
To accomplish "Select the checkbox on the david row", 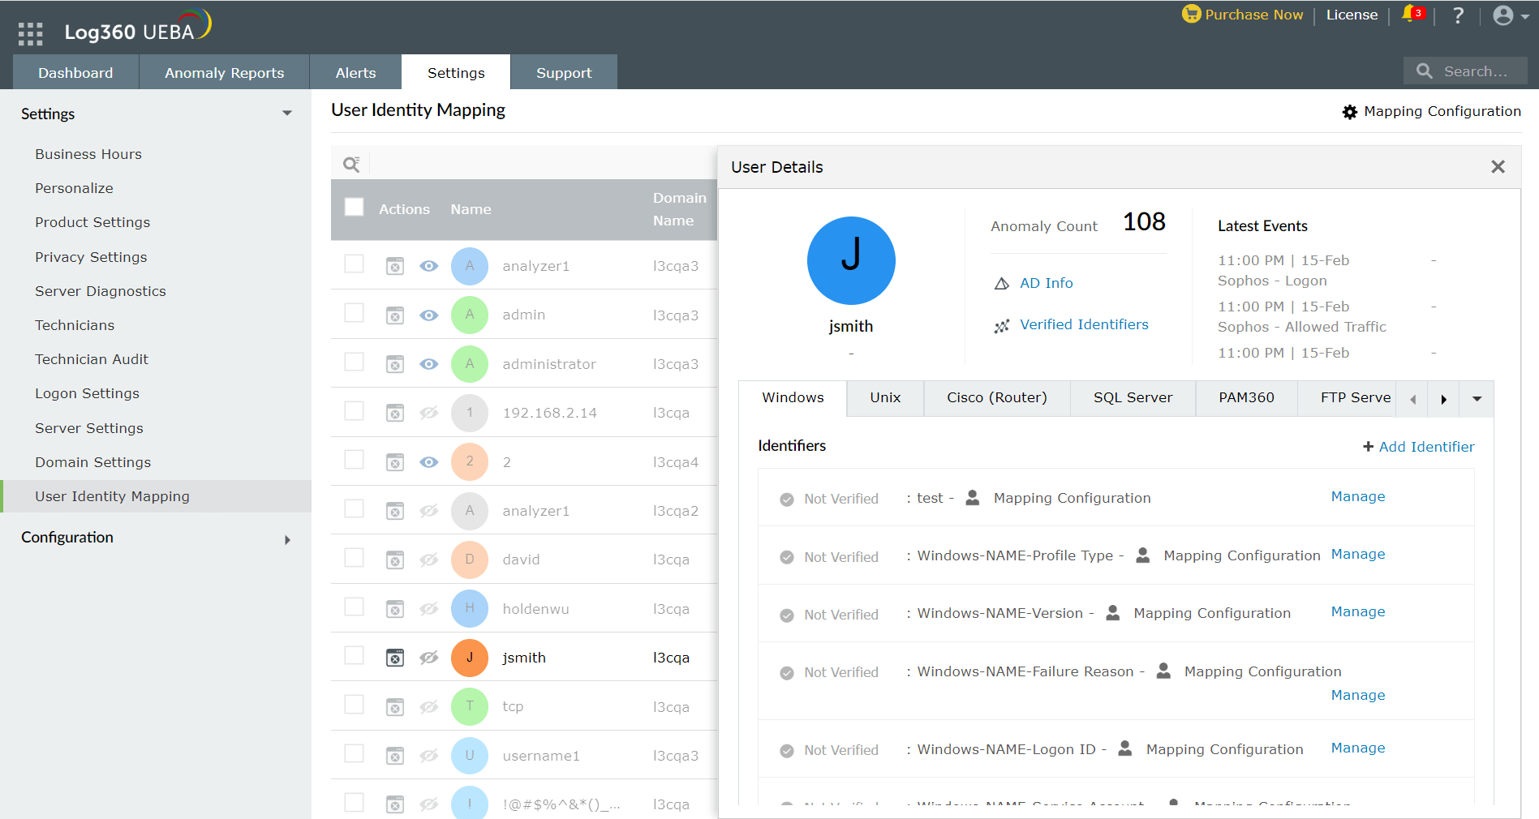I will (354, 558).
